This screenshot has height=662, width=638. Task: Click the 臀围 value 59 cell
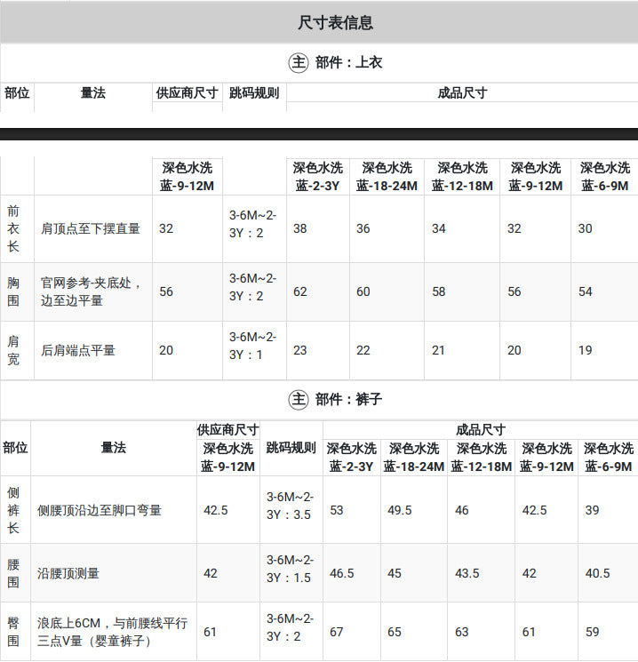(x=608, y=632)
